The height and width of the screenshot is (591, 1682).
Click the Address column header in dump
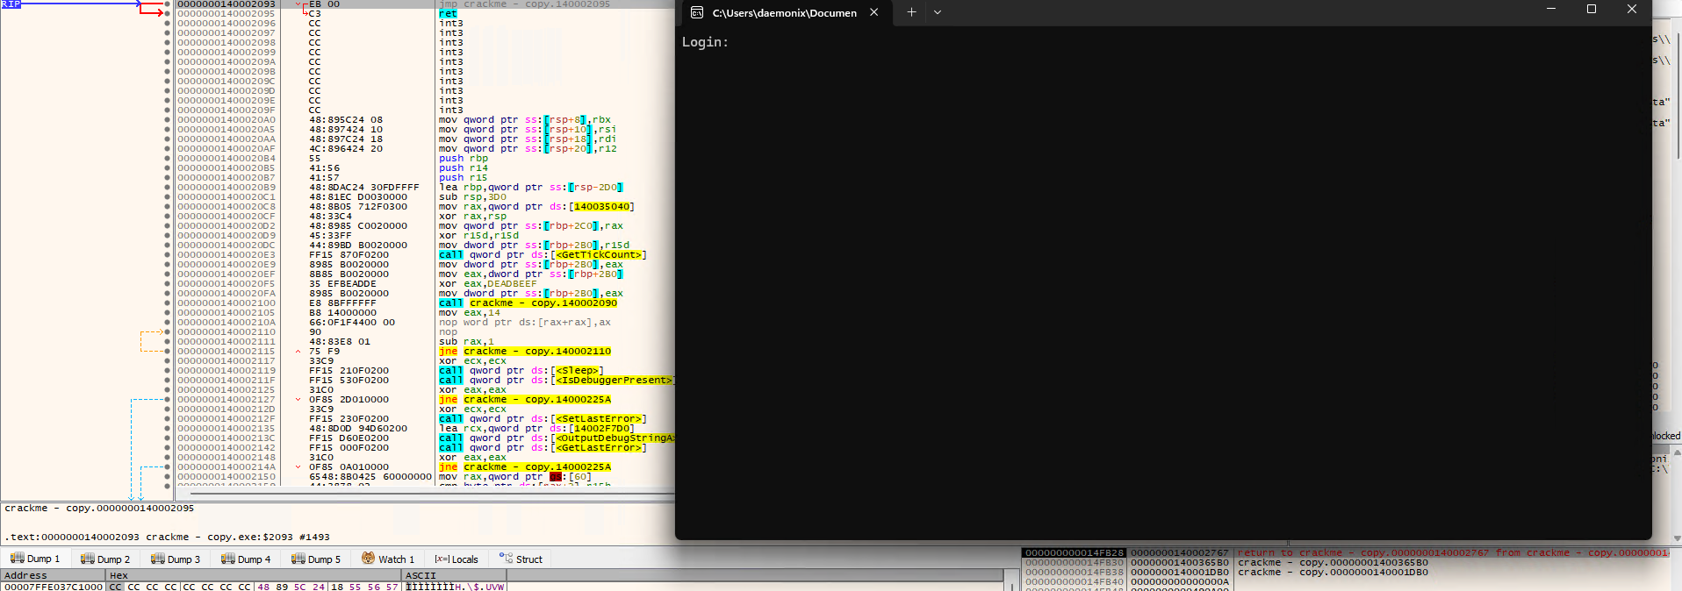point(53,575)
